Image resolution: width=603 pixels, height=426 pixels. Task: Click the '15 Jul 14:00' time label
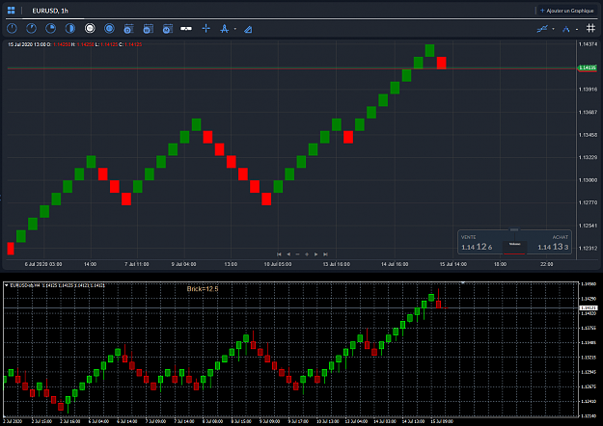453,264
